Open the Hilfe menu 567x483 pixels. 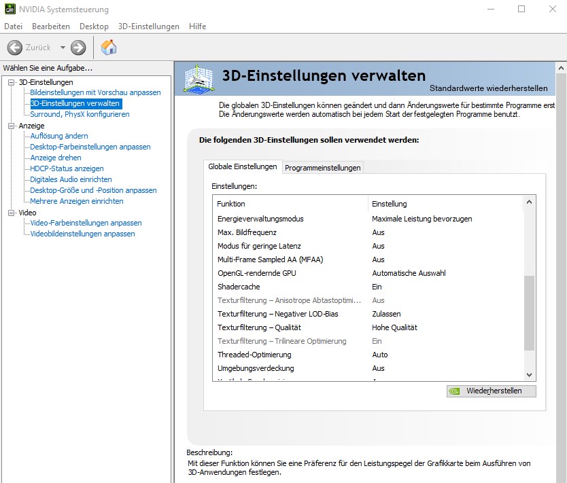point(197,26)
